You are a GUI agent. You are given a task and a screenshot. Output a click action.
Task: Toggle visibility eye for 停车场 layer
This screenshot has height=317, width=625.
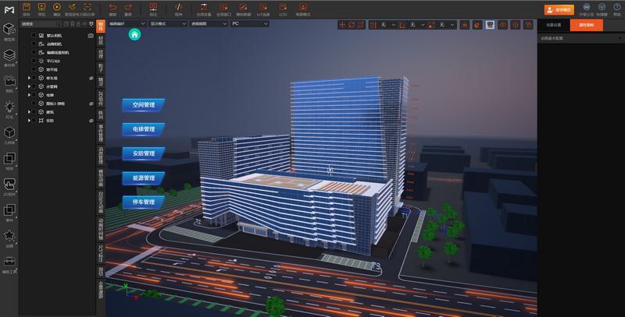[x=91, y=79]
